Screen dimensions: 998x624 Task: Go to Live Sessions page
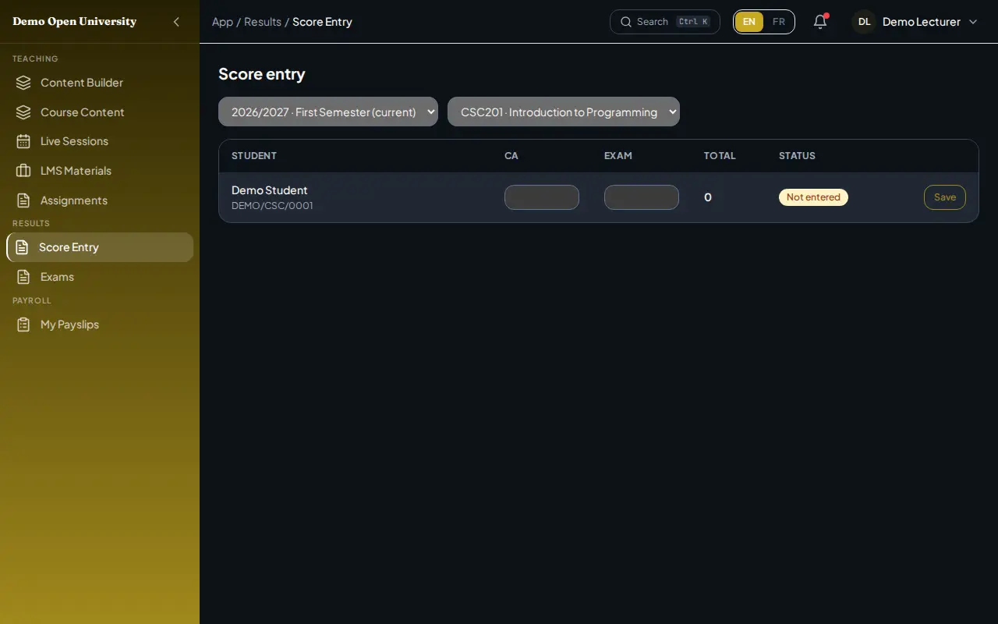coord(100,141)
